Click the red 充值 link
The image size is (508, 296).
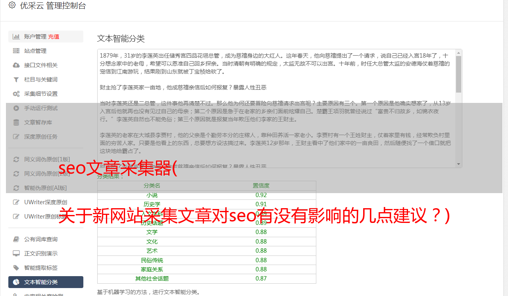point(54,37)
